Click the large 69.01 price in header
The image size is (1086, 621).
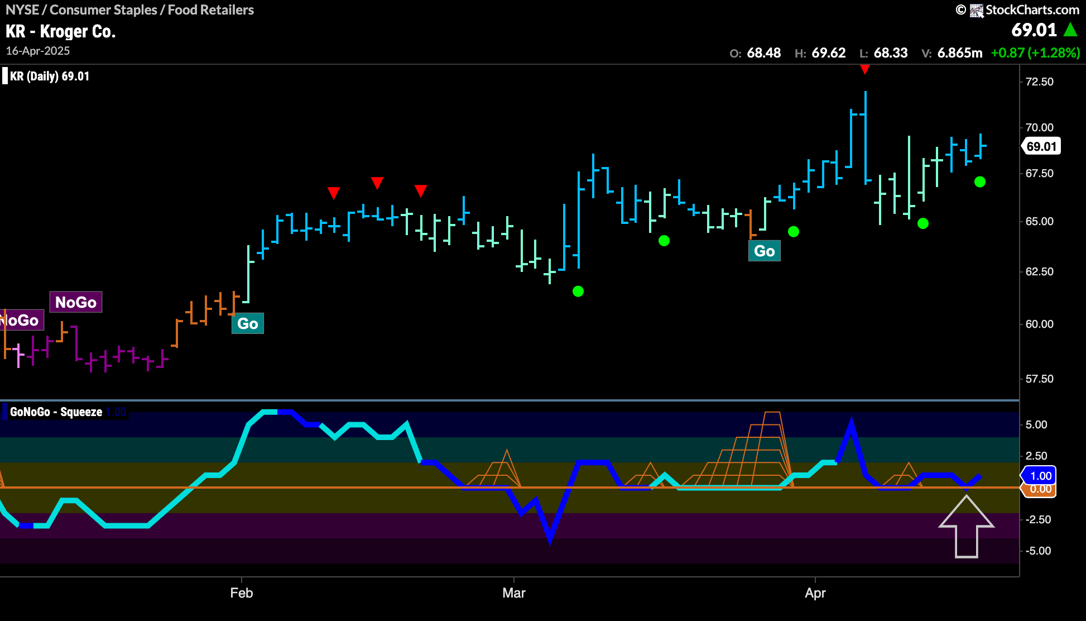(x=1034, y=30)
